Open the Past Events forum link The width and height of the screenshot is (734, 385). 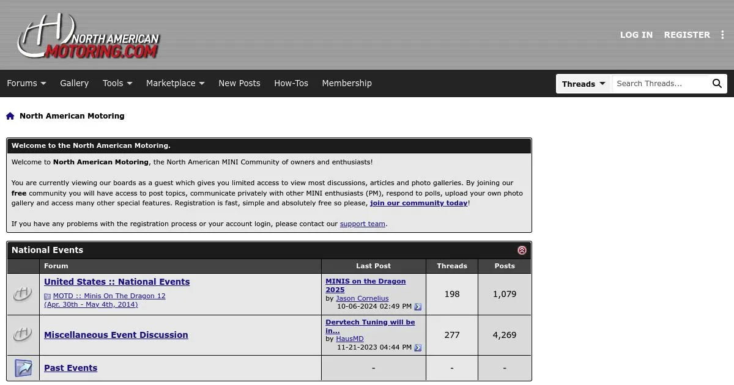tap(71, 368)
